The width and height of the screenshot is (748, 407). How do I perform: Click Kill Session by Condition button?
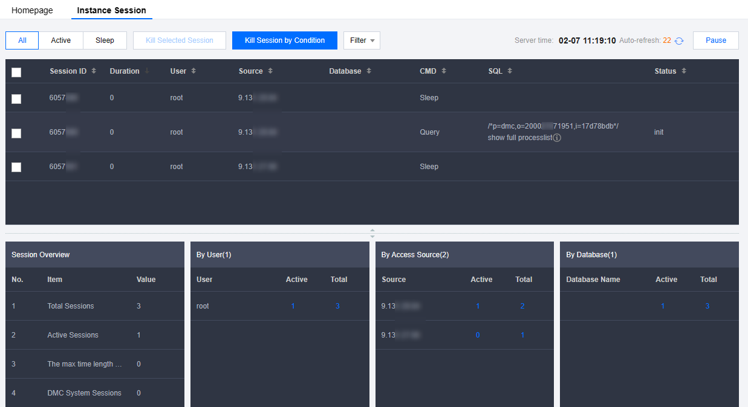(x=284, y=40)
